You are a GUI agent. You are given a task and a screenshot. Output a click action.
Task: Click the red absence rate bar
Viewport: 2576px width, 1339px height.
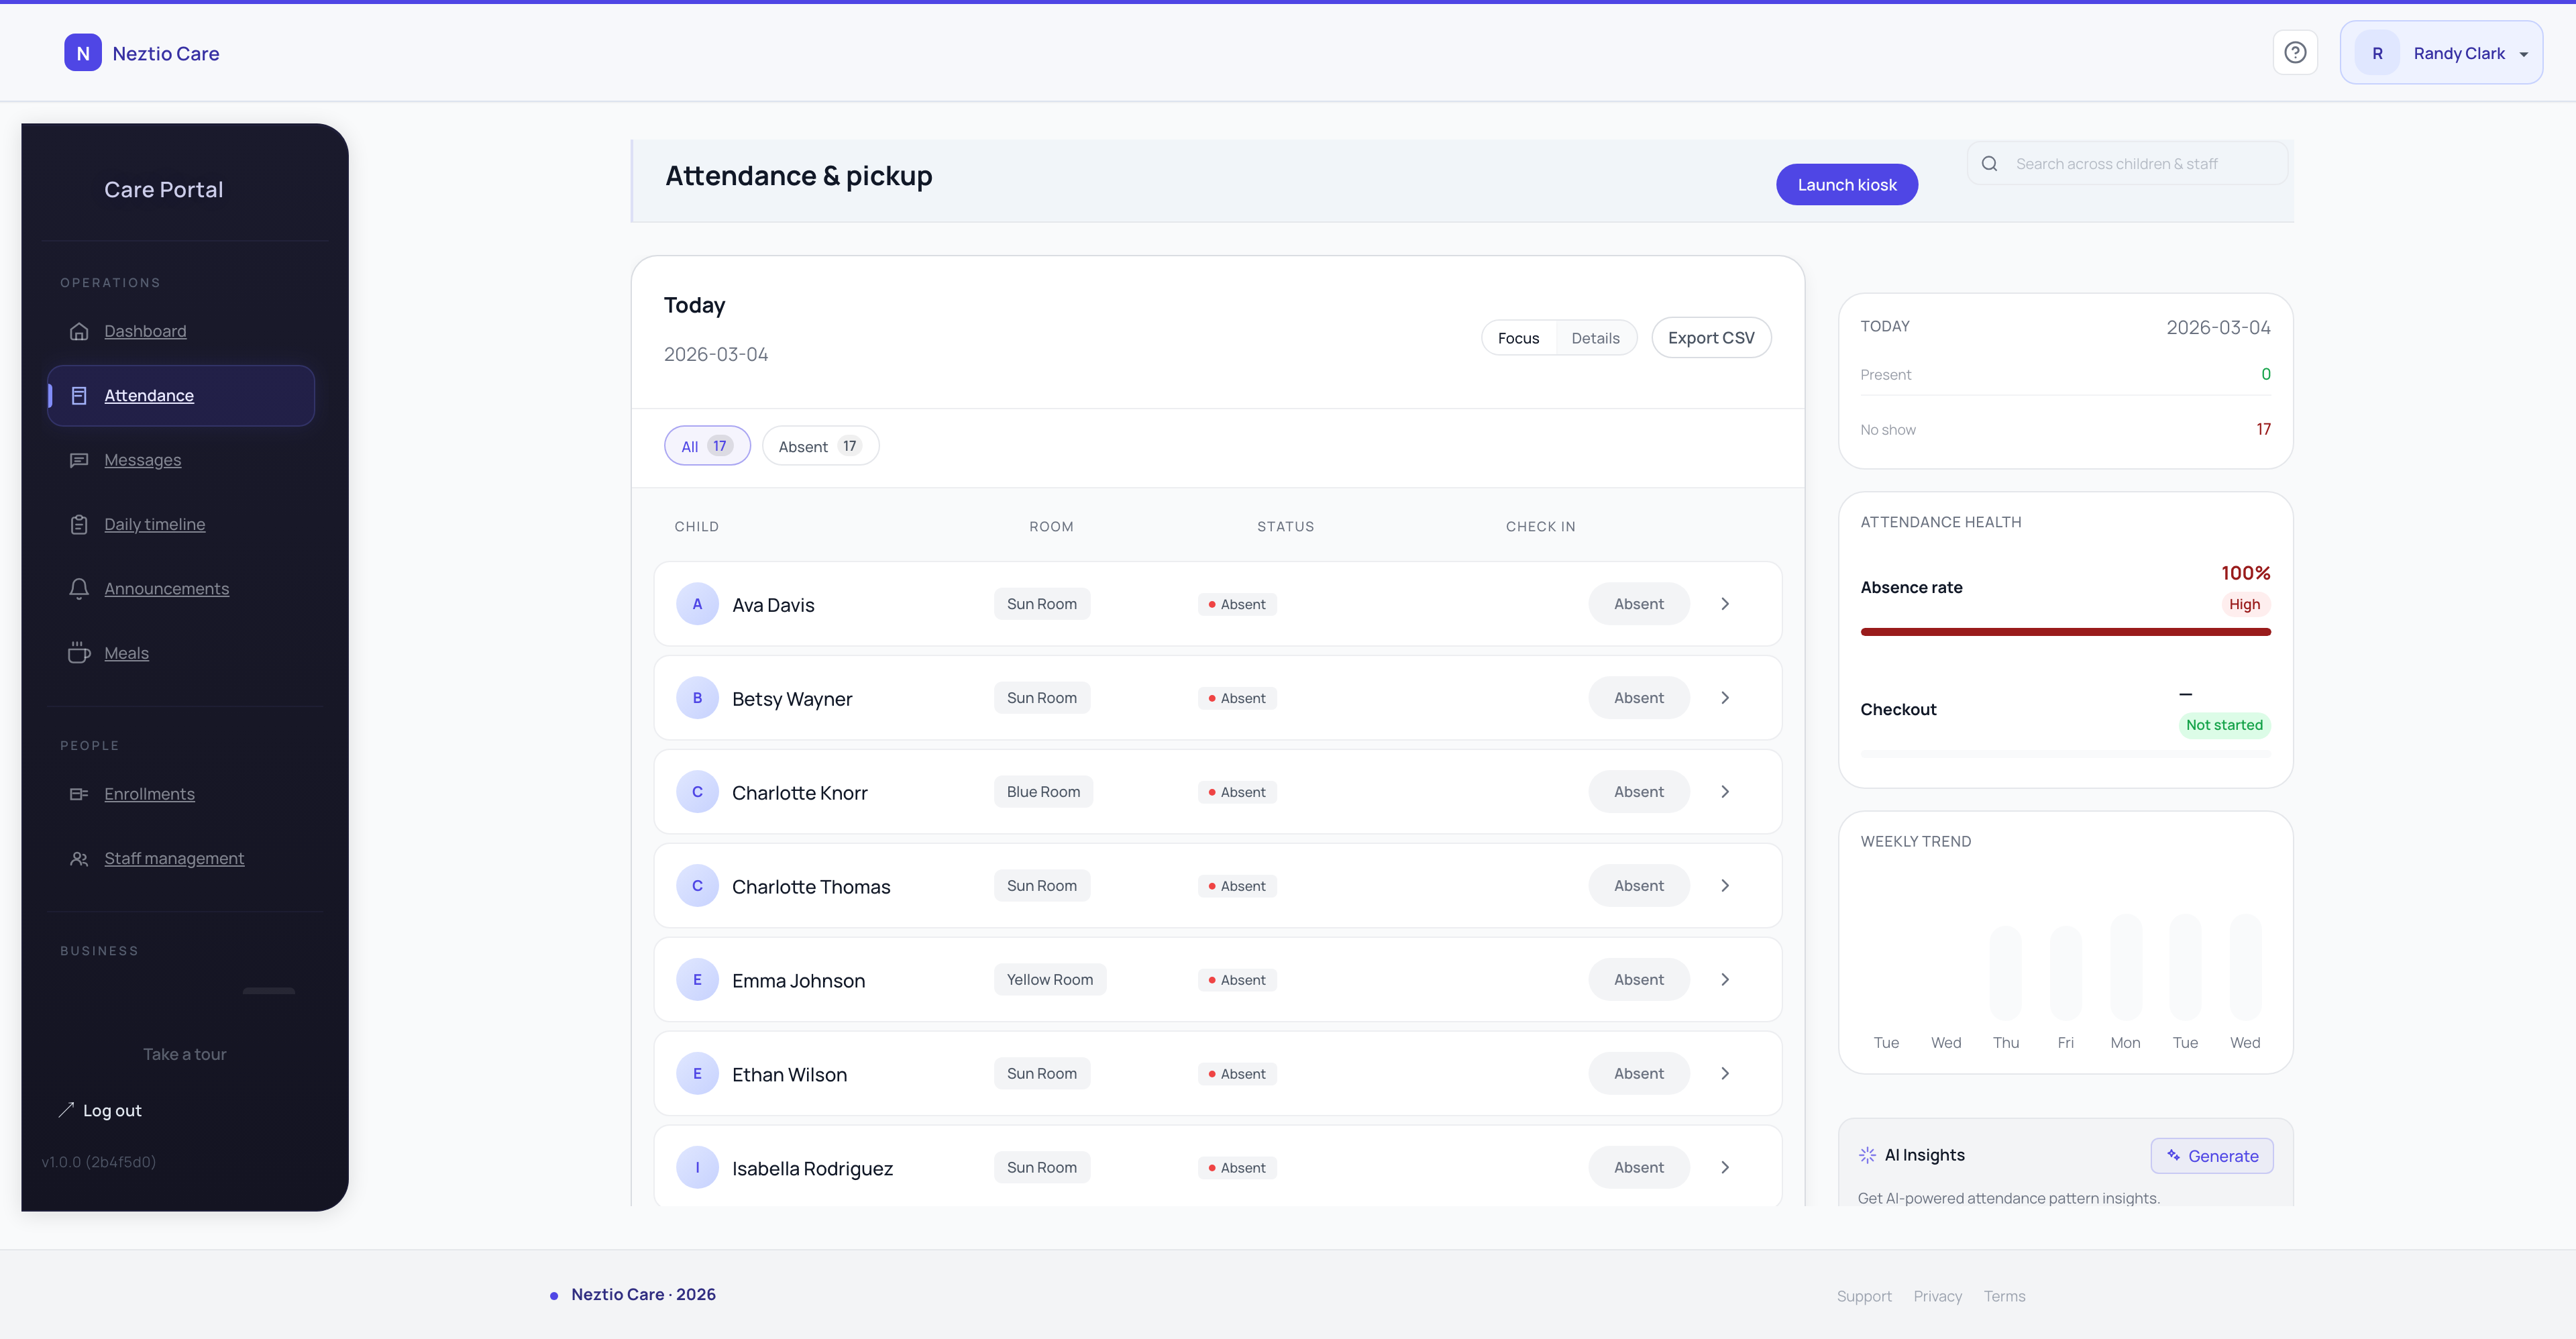(x=2065, y=631)
